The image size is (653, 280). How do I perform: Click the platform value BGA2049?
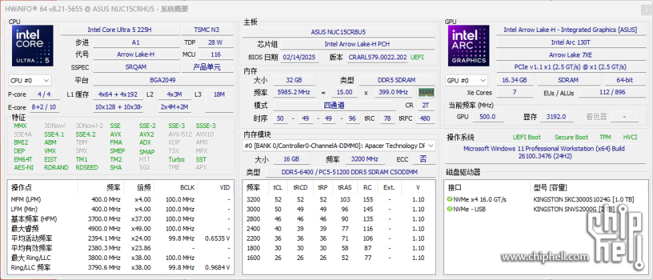point(163,80)
